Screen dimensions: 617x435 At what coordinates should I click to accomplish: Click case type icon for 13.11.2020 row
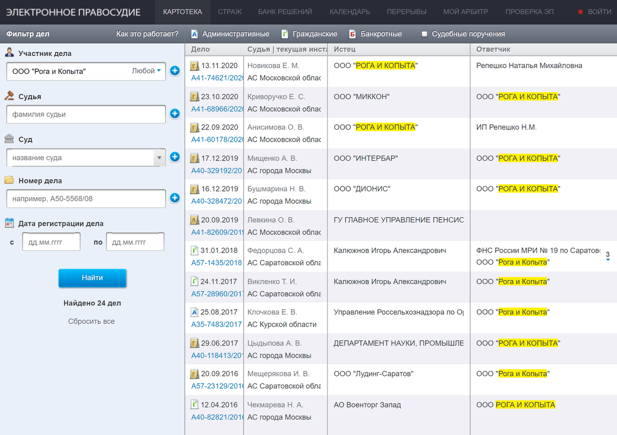click(x=195, y=66)
